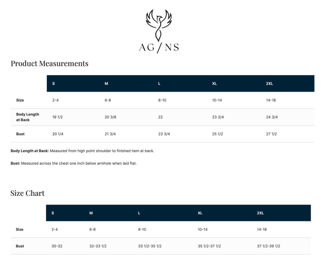Image resolution: width=326 pixels, height=273 pixels.
Task: Select the 27 1/2 bust measurement cell
Action: point(271,134)
